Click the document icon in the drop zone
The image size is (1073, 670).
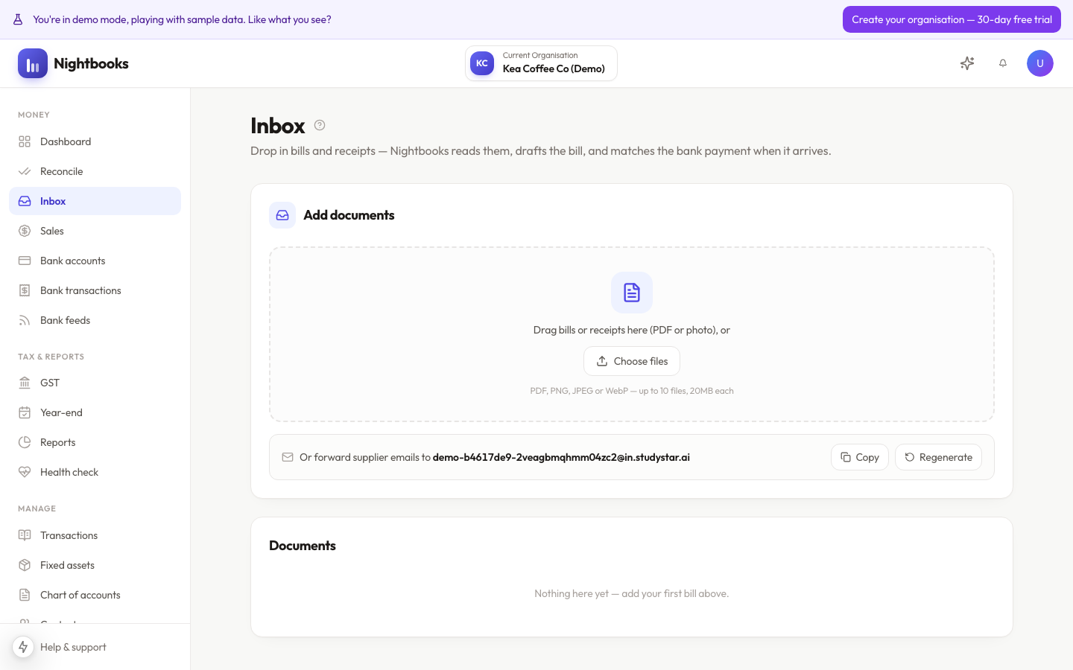632,293
